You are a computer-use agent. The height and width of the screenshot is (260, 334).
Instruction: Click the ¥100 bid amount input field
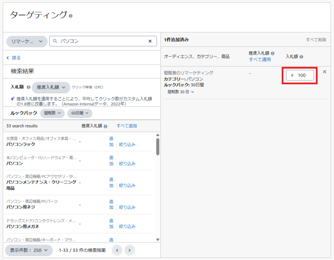point(300,75)
